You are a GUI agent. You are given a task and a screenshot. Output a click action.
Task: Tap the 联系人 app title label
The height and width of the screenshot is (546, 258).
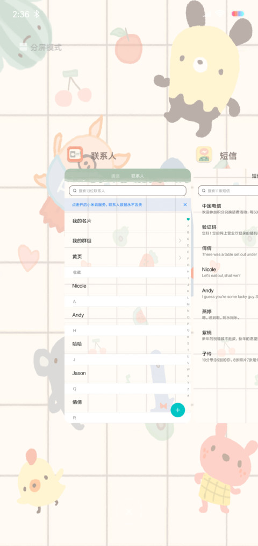click(x=104, y=156)
